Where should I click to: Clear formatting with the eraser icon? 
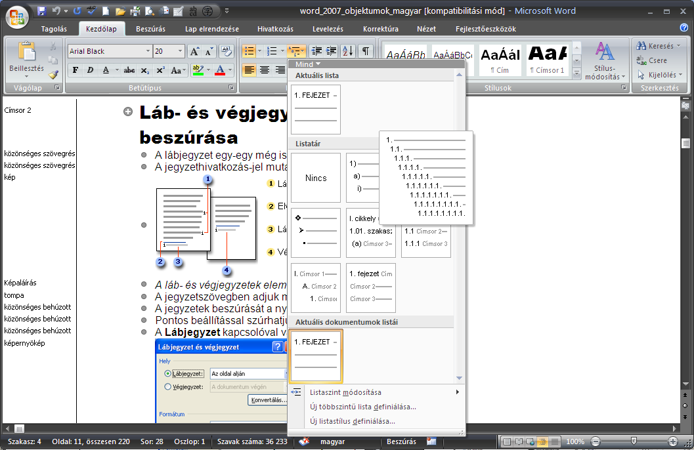[226, 51]
